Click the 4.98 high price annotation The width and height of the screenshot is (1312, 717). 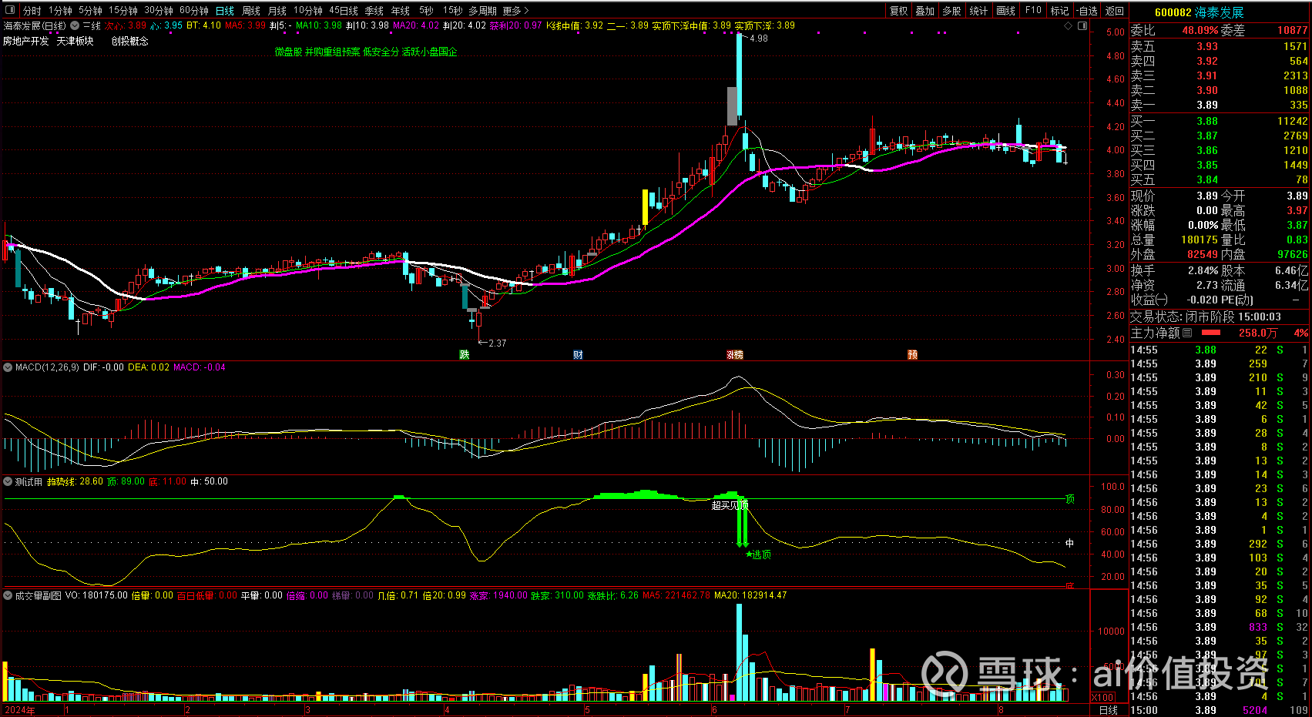coord(759,39)
